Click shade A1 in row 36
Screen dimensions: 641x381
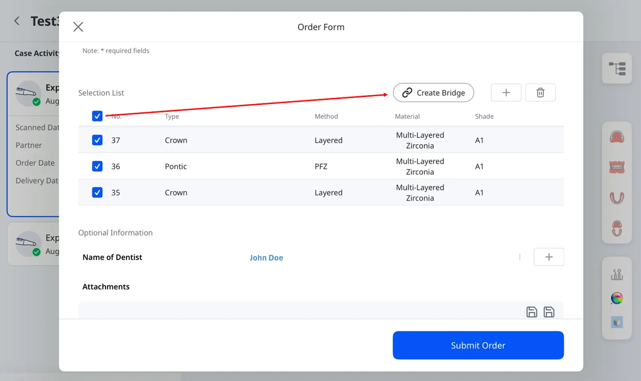pyautogui.click(x=479, y=166)
